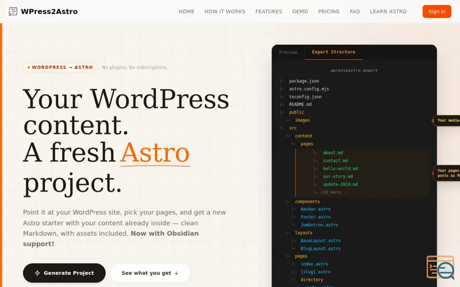
Task: Select Footer.astro file
Action: (315, 217)
